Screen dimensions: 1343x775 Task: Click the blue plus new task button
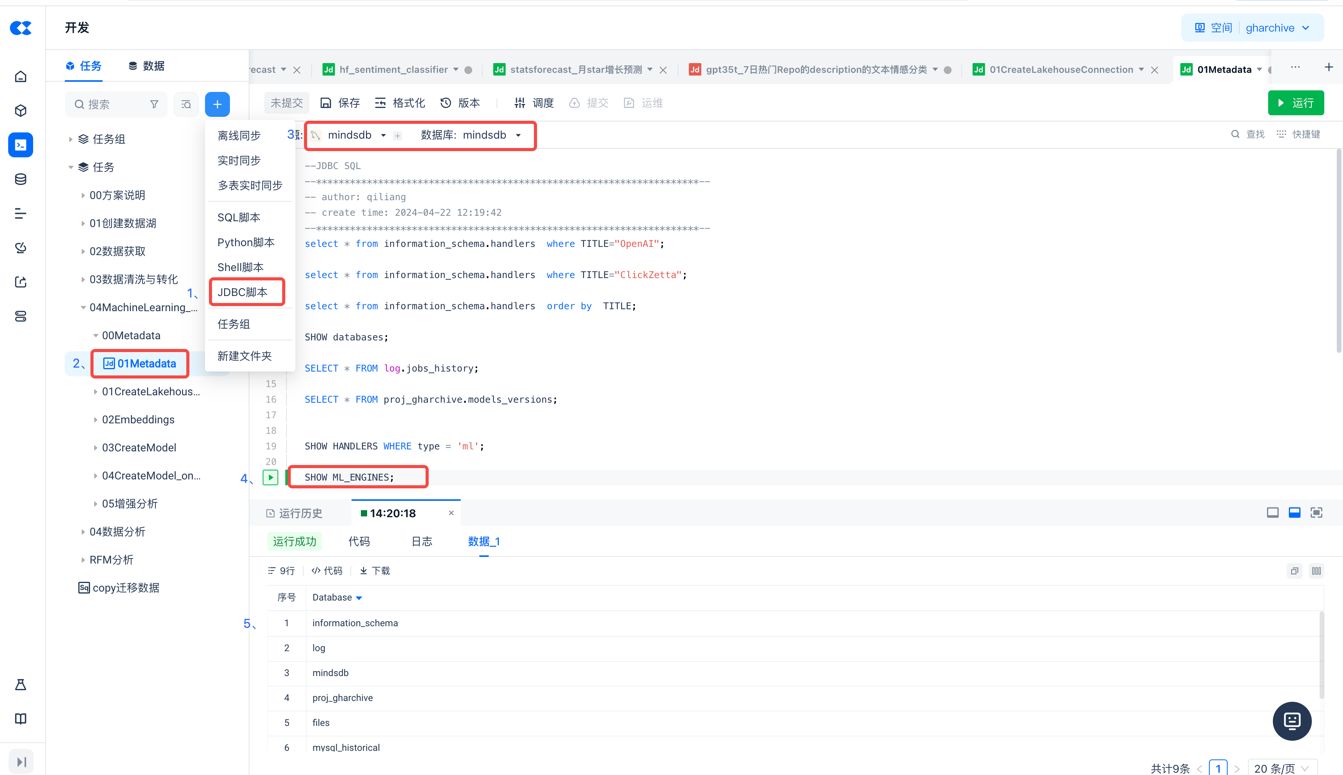coord(217,104)
